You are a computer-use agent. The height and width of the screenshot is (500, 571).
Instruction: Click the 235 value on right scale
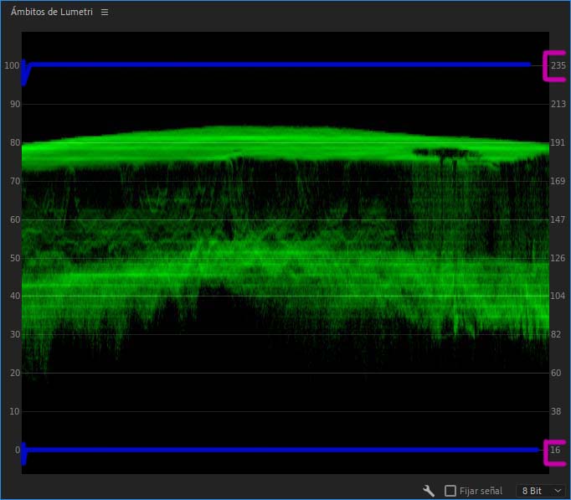[x=558, y=65]
